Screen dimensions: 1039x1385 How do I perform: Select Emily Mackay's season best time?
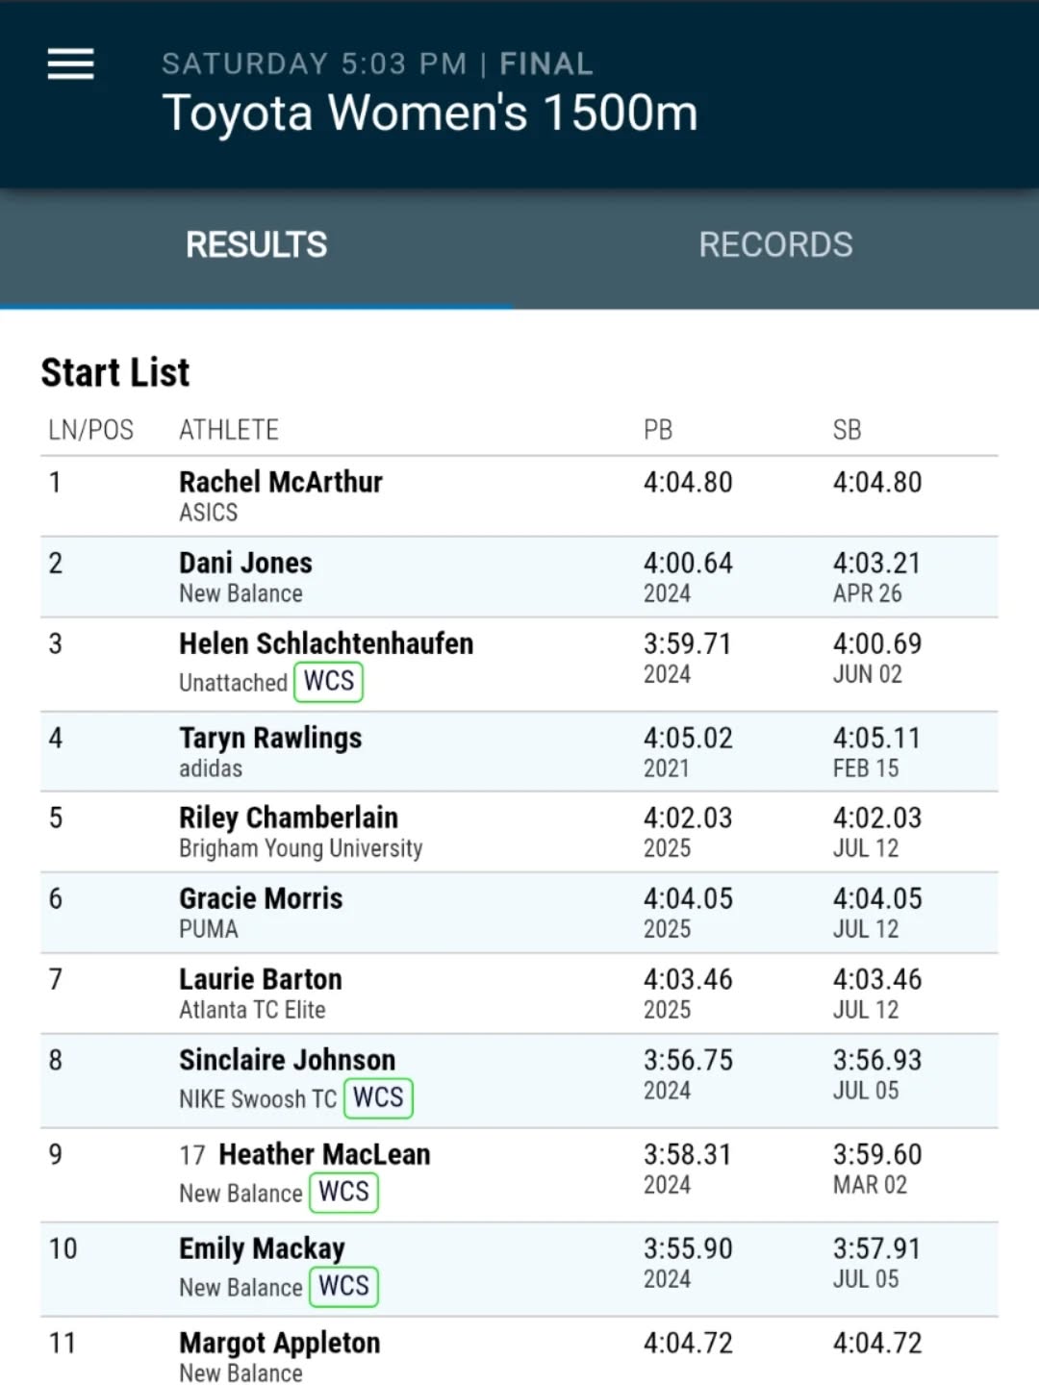tap(877, 1247)
